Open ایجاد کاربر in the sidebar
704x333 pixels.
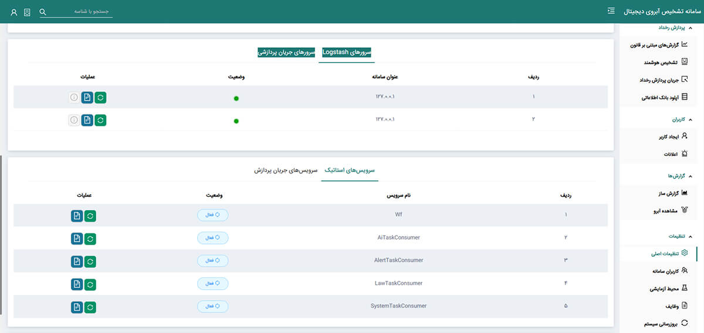[668, 137]
